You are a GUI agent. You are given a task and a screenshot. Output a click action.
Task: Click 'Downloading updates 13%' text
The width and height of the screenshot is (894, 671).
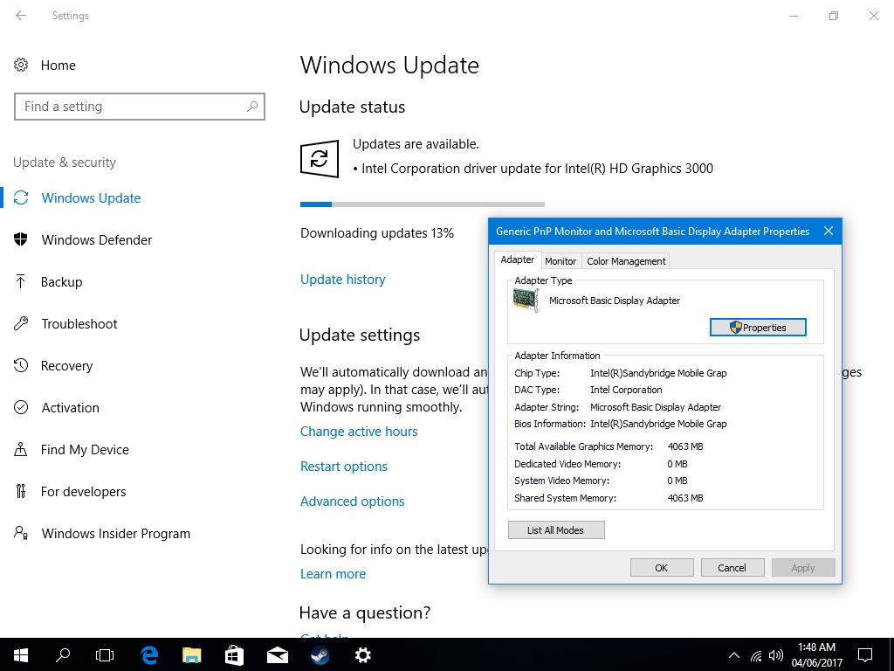click(377, 233)
